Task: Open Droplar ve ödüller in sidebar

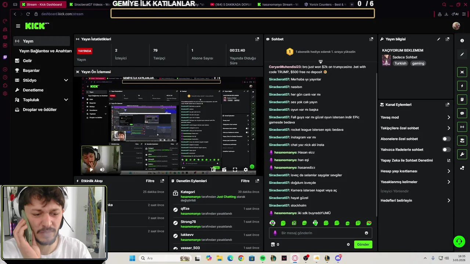Action: (x=40, y=110)
